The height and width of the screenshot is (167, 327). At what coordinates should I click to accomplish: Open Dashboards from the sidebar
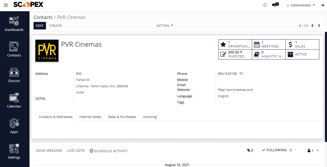pyautogui.click(x=14, y=24)
